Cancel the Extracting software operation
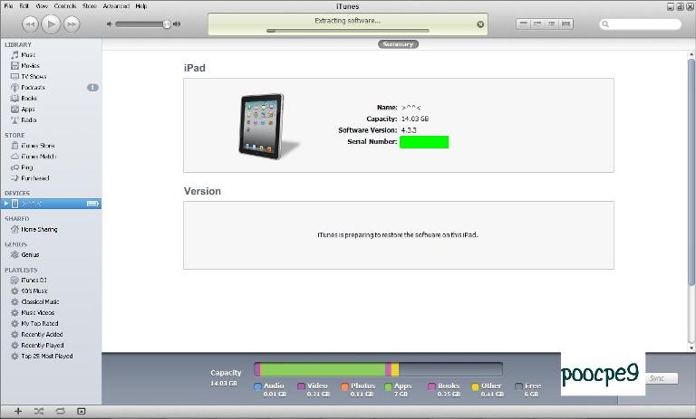 tap(480, 24)
